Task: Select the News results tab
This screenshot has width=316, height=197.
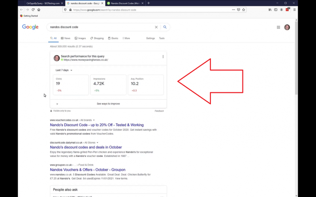Action: pos(66,38)
